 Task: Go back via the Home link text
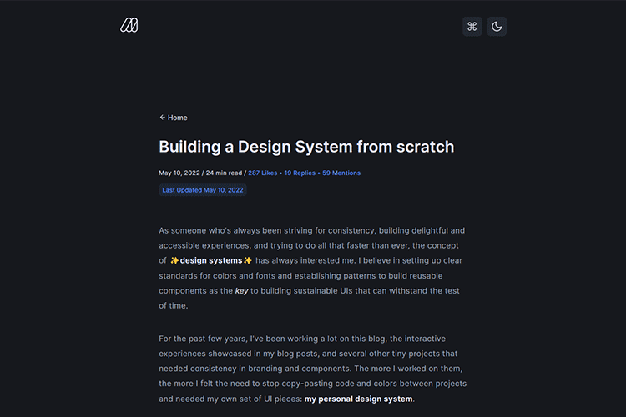tap(177, 118)
